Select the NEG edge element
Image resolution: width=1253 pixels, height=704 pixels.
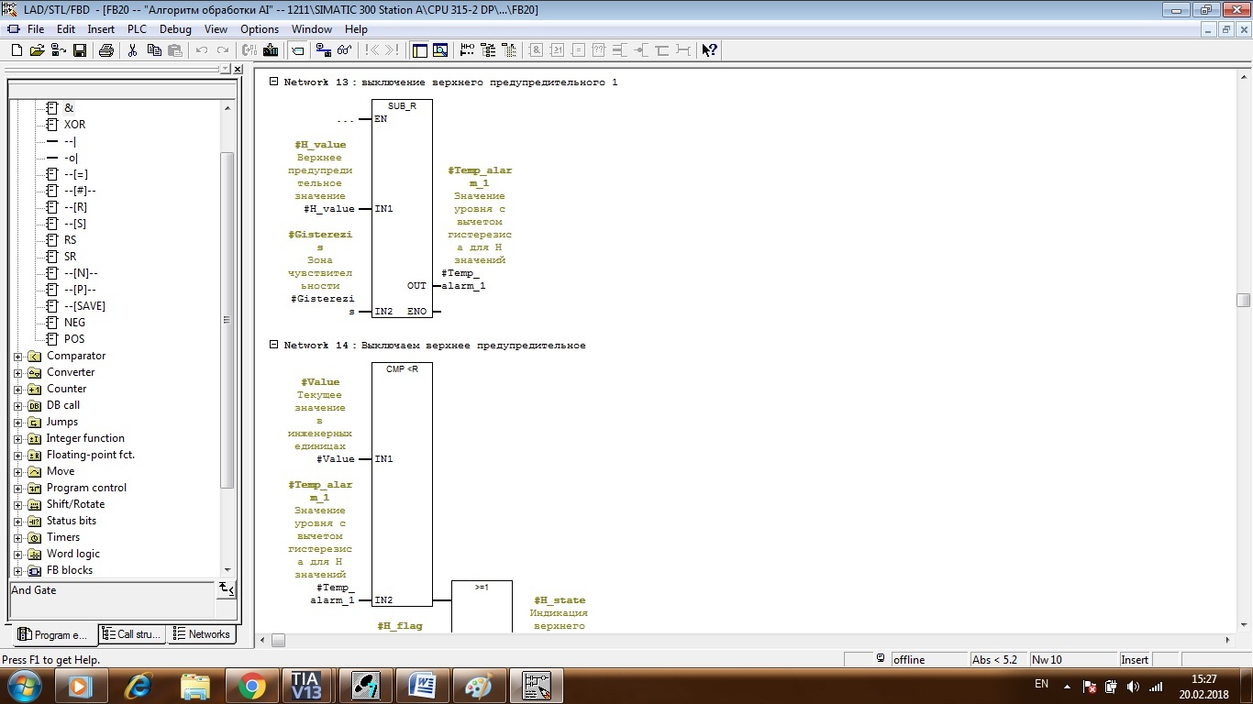tap(74, 323)
